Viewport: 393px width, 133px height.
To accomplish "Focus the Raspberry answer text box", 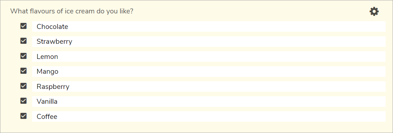I will [209, 86].
